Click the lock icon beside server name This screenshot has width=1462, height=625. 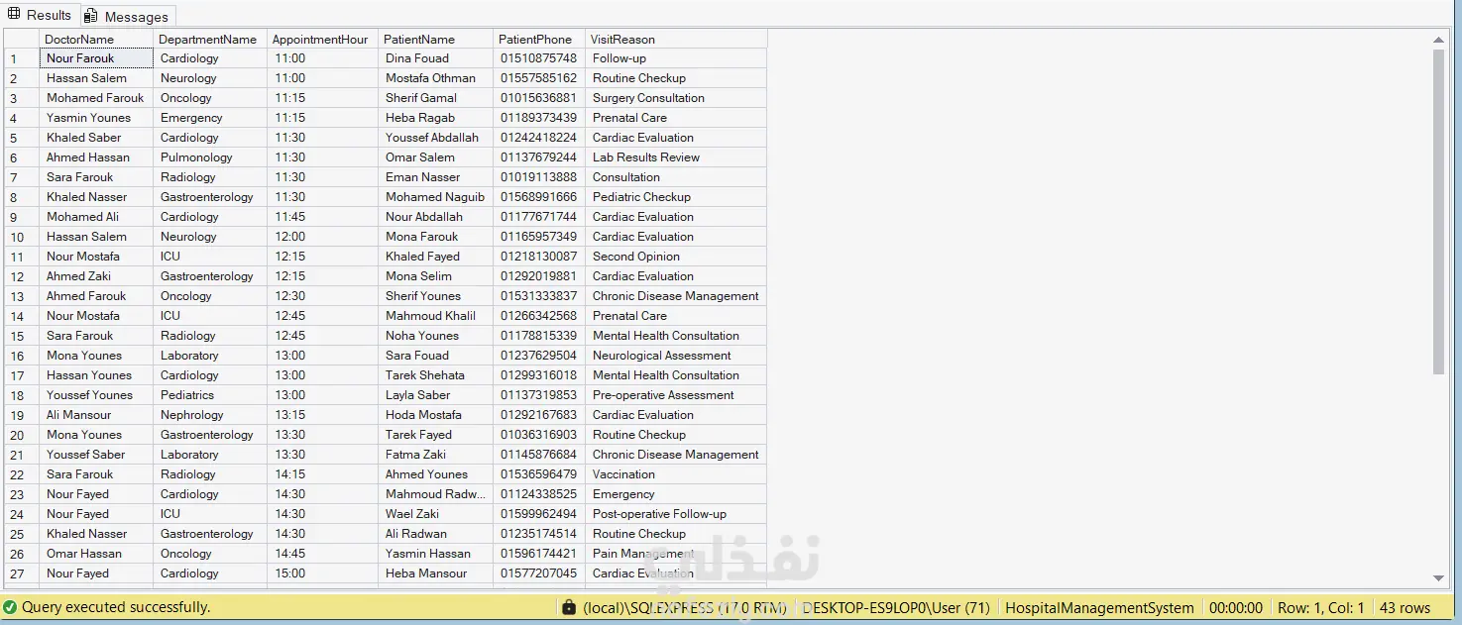pos(569,607)
